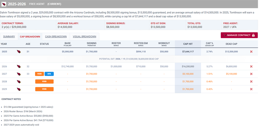Click the Manage Contract button
Viewport: 260px width, 127px height.
click(x=239, y=35)
